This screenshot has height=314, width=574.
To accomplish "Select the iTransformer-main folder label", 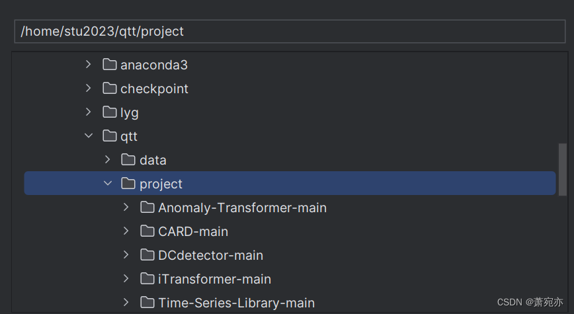I will pos(214,279).
